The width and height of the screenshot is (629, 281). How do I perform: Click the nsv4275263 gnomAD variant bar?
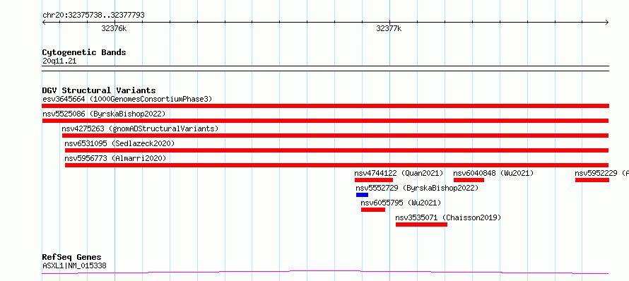[x=336, y=136]
